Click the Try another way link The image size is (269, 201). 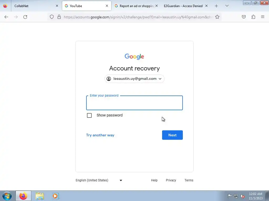tap(100, 135)
